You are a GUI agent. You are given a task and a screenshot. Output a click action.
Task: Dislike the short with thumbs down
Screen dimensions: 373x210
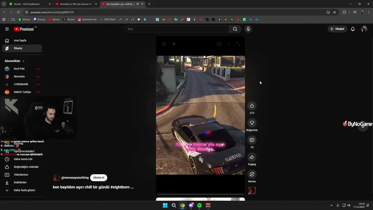pos(252,123)
